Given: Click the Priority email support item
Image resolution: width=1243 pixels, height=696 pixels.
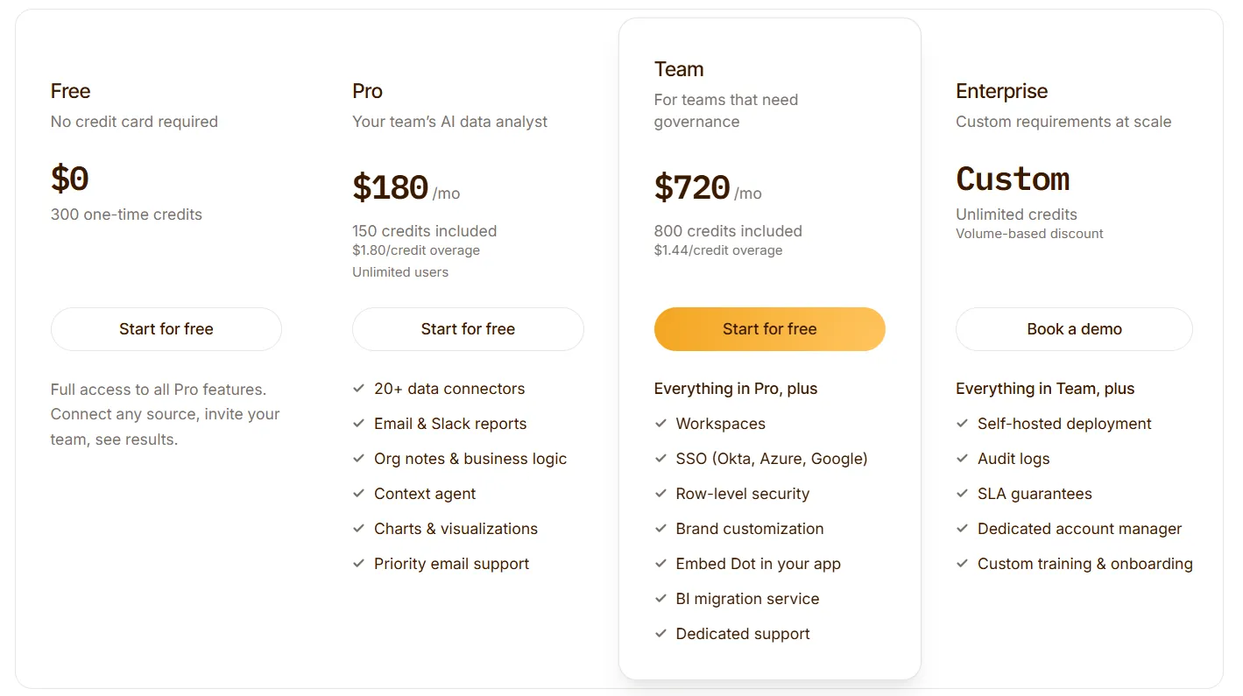Looking at the screenshot, I should 451,564.
